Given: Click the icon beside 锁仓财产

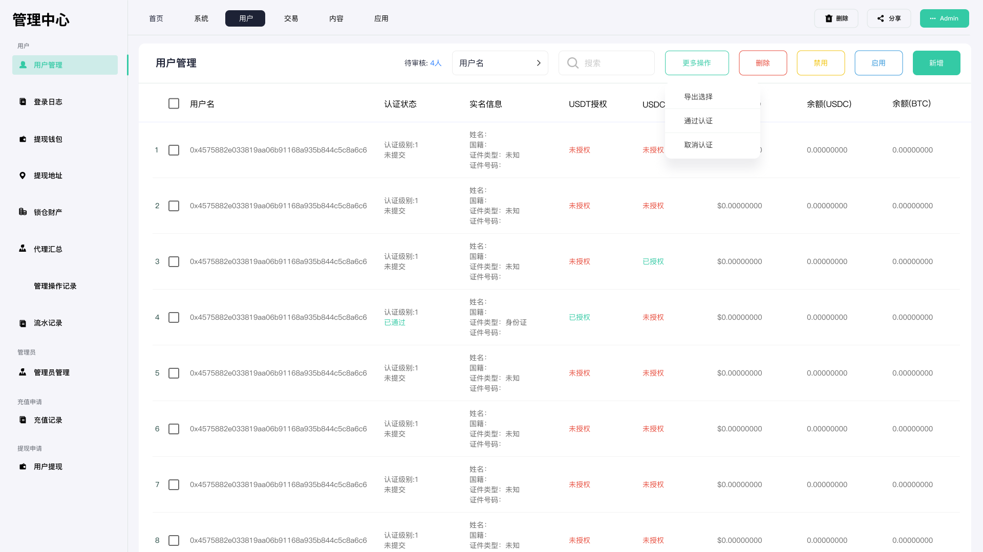Looking at the screenshot, I should pyautogui.click(x=23, y=212).
